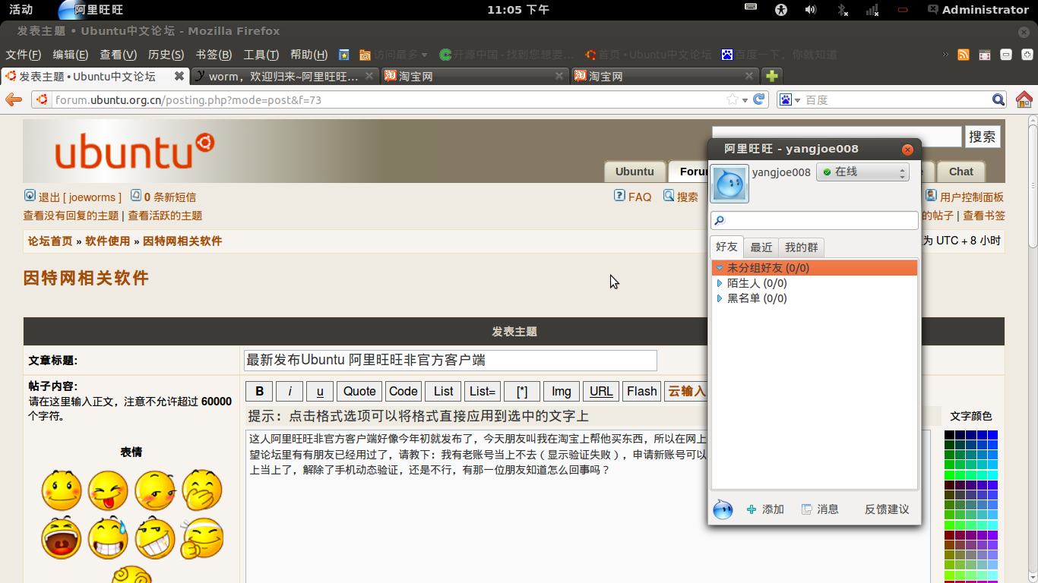Screen dimensions: 1038x583
Task: Click the 退出 [ joeworms ] link
Action: [80, 197]
